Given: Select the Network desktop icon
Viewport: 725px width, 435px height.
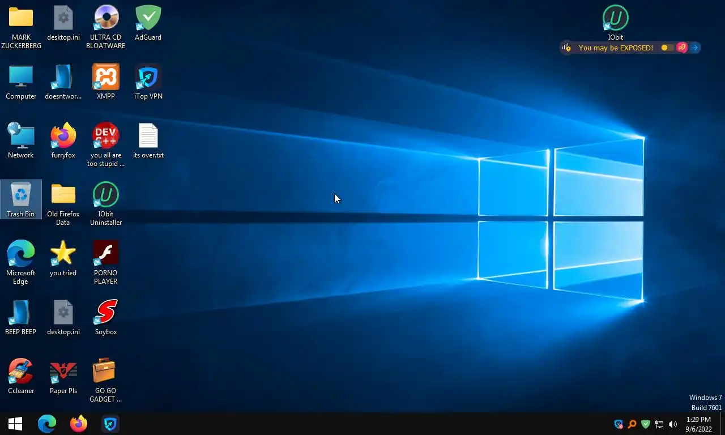Looking at the screenshot, I should pos(21,141).
